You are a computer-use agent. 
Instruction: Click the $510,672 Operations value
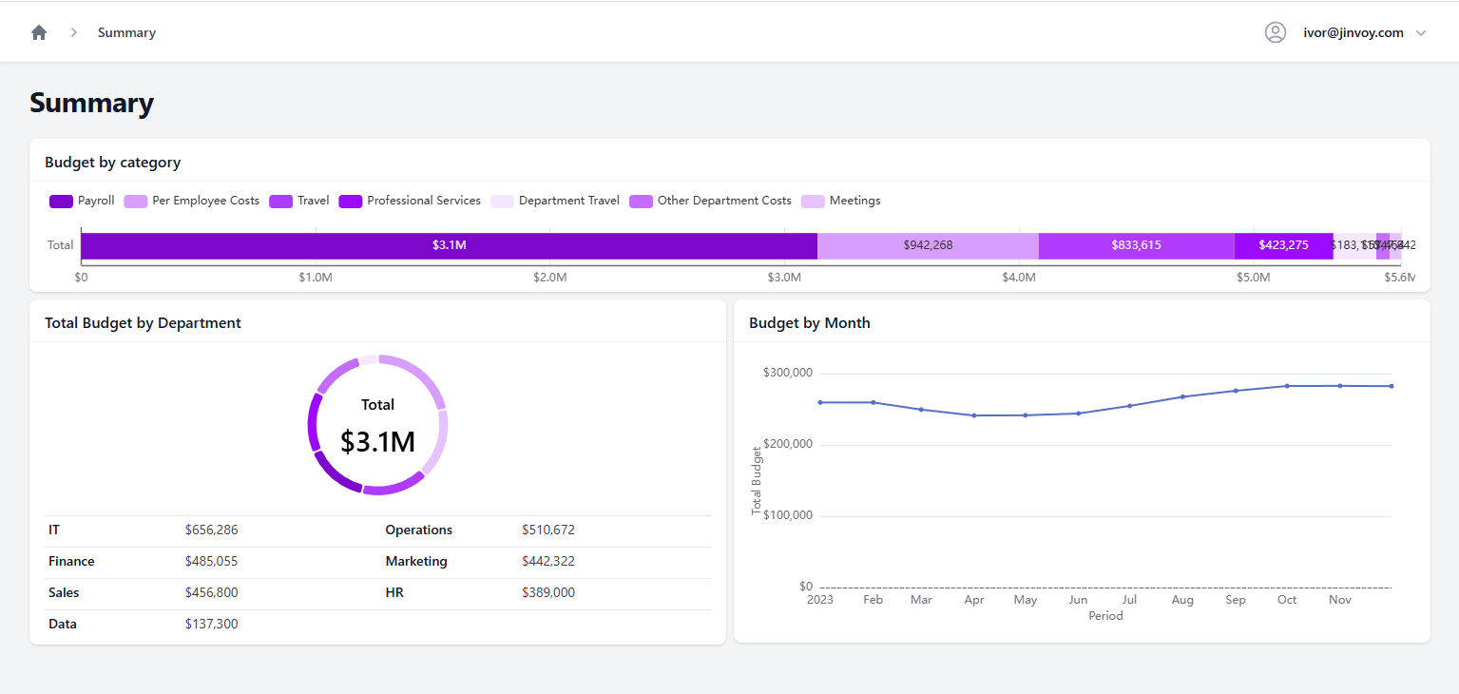[548, 530]
